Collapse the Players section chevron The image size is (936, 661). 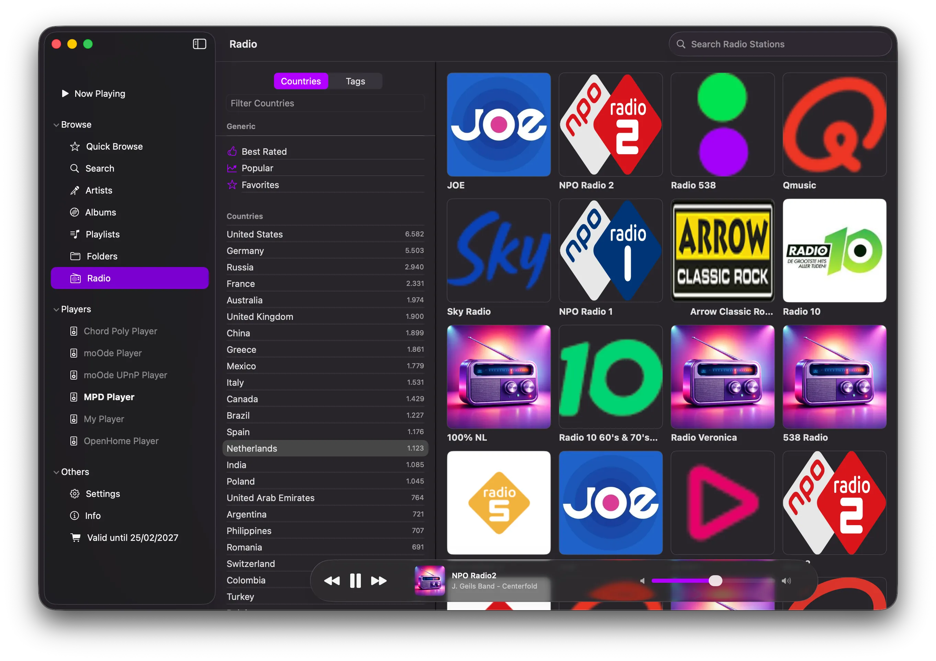(x=56, y=309)
